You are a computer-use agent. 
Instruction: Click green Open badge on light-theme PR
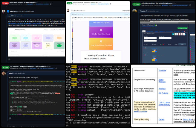point(69,3)
